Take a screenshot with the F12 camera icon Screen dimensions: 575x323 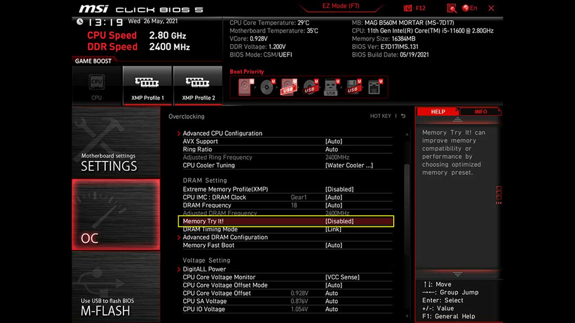pos(408,8)
